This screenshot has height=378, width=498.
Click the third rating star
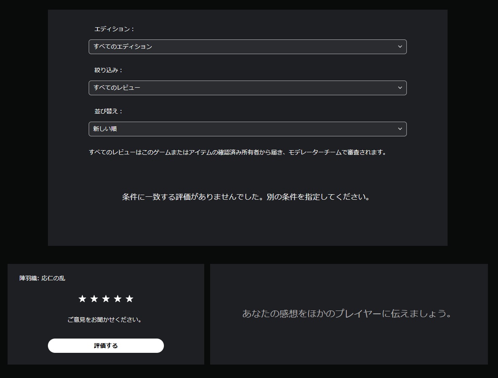tap(106, 299)
